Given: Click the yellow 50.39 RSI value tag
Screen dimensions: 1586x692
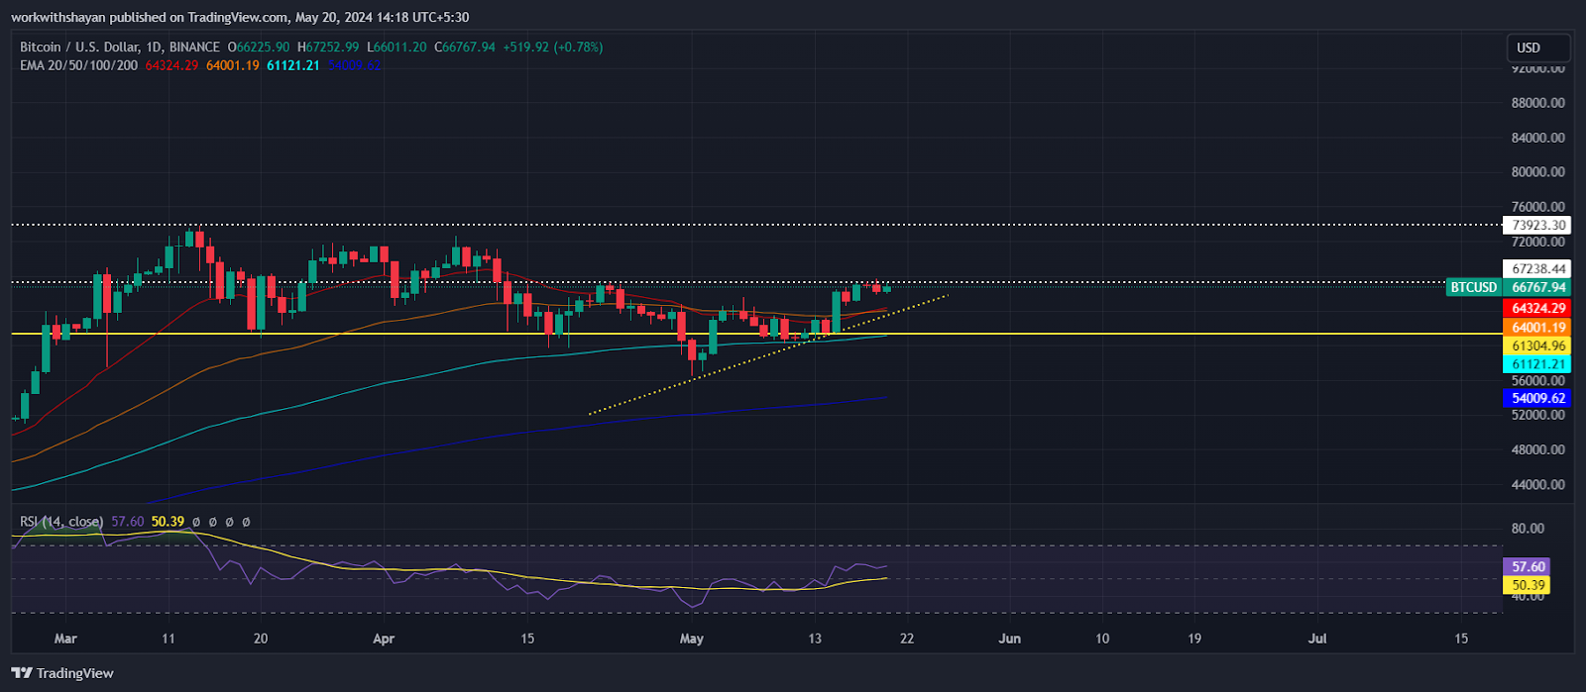Looking at the screenshot, I should (x=1528, y=585).
